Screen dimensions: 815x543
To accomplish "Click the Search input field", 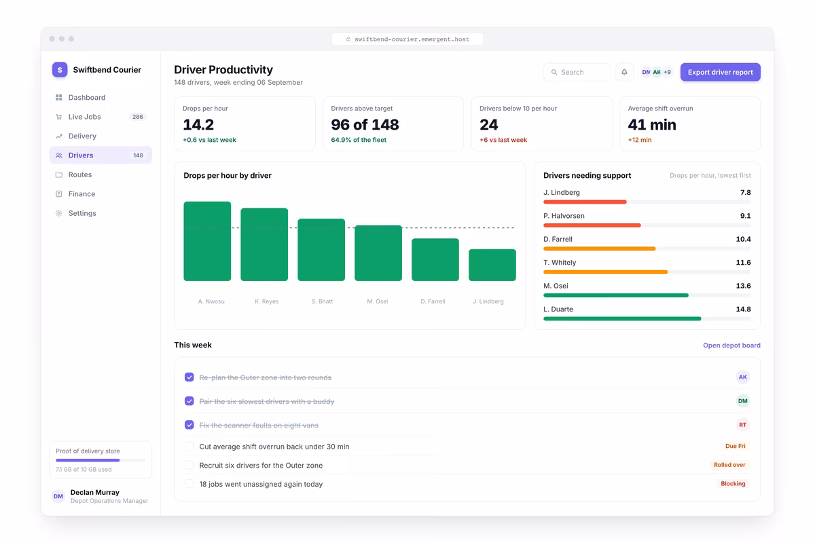I will tap(577, 72).
